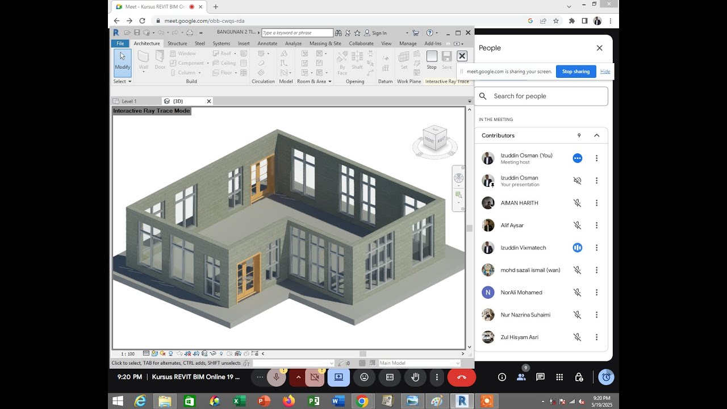This screenshot has height=409, width=727.
Task: Mute Alif Aysar's microphone
Action: [577, 225]
